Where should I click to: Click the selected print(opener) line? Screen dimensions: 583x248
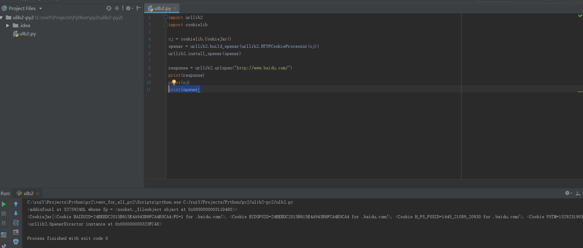click(184, 89)
